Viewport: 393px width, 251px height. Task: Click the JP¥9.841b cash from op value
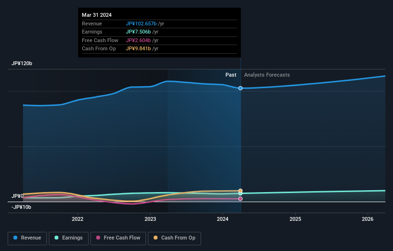click(x=138, y=49)
